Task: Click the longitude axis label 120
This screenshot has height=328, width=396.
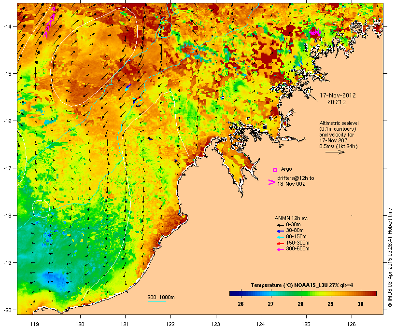Action: 80,324
